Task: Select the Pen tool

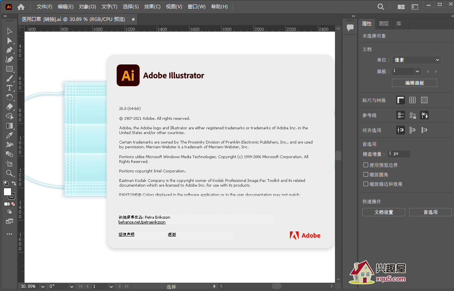Action: tap(9, 50)
